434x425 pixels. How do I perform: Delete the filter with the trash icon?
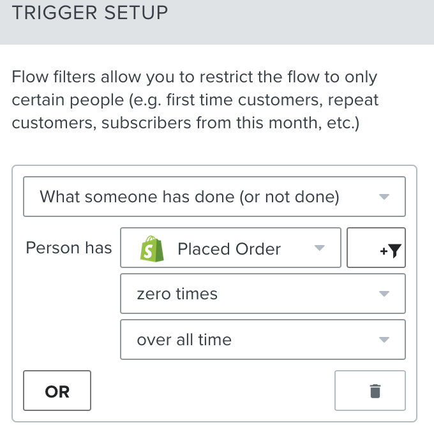point(375,391)
